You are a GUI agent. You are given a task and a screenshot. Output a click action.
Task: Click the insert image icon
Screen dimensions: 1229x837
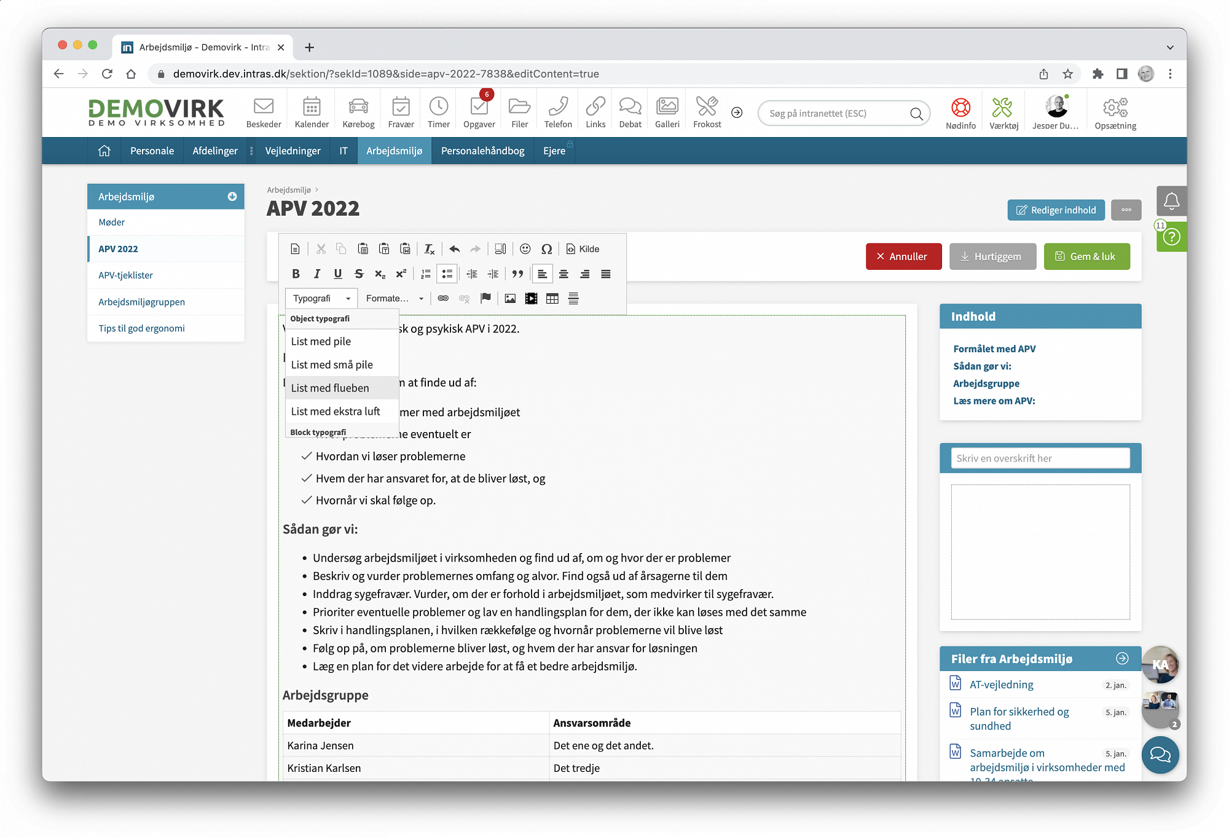coord(509,299)
